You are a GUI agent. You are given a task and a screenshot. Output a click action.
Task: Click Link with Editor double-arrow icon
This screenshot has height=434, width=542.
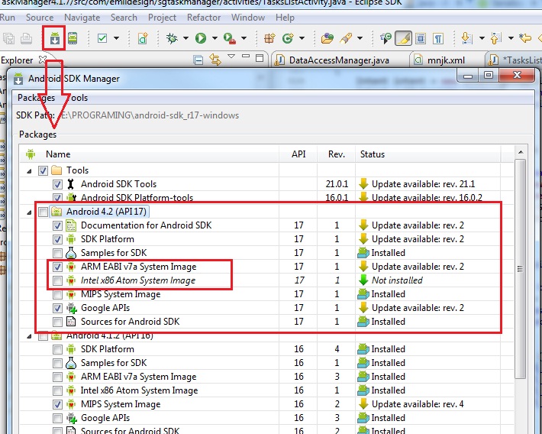(x=215, y=60)
